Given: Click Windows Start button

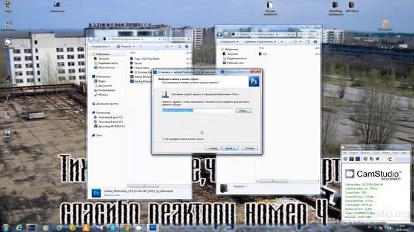Looking at the screenshot, I should [6, 227].
